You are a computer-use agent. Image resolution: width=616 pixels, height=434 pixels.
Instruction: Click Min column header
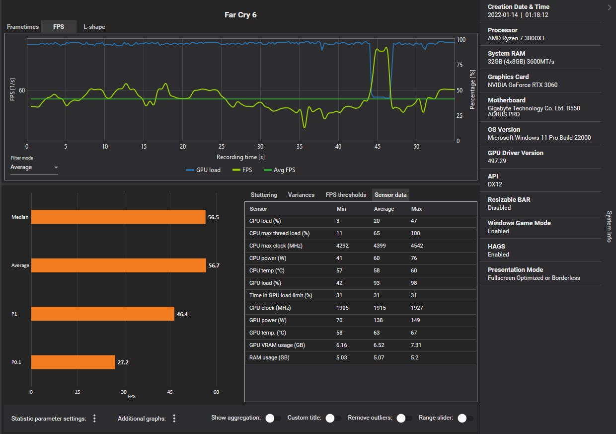pos(341,209)
